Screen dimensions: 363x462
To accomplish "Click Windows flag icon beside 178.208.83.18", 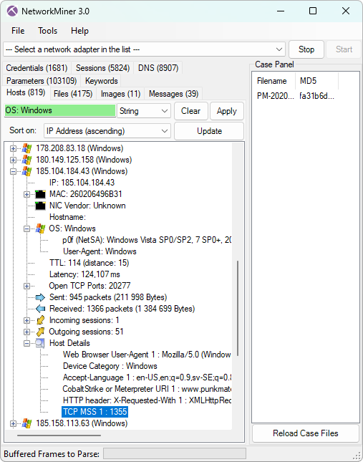I will point(26,148).
